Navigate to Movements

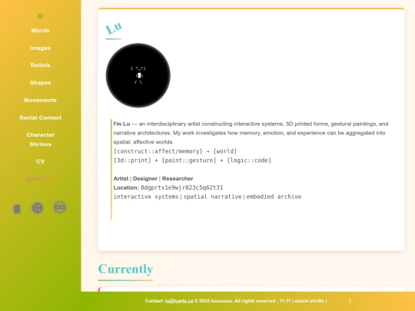click(x=40, y=101)
